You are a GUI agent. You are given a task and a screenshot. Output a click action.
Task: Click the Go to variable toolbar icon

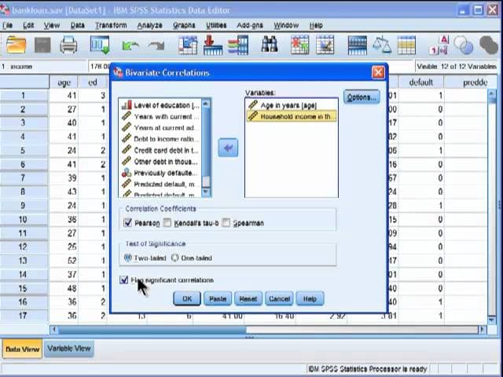213,45
